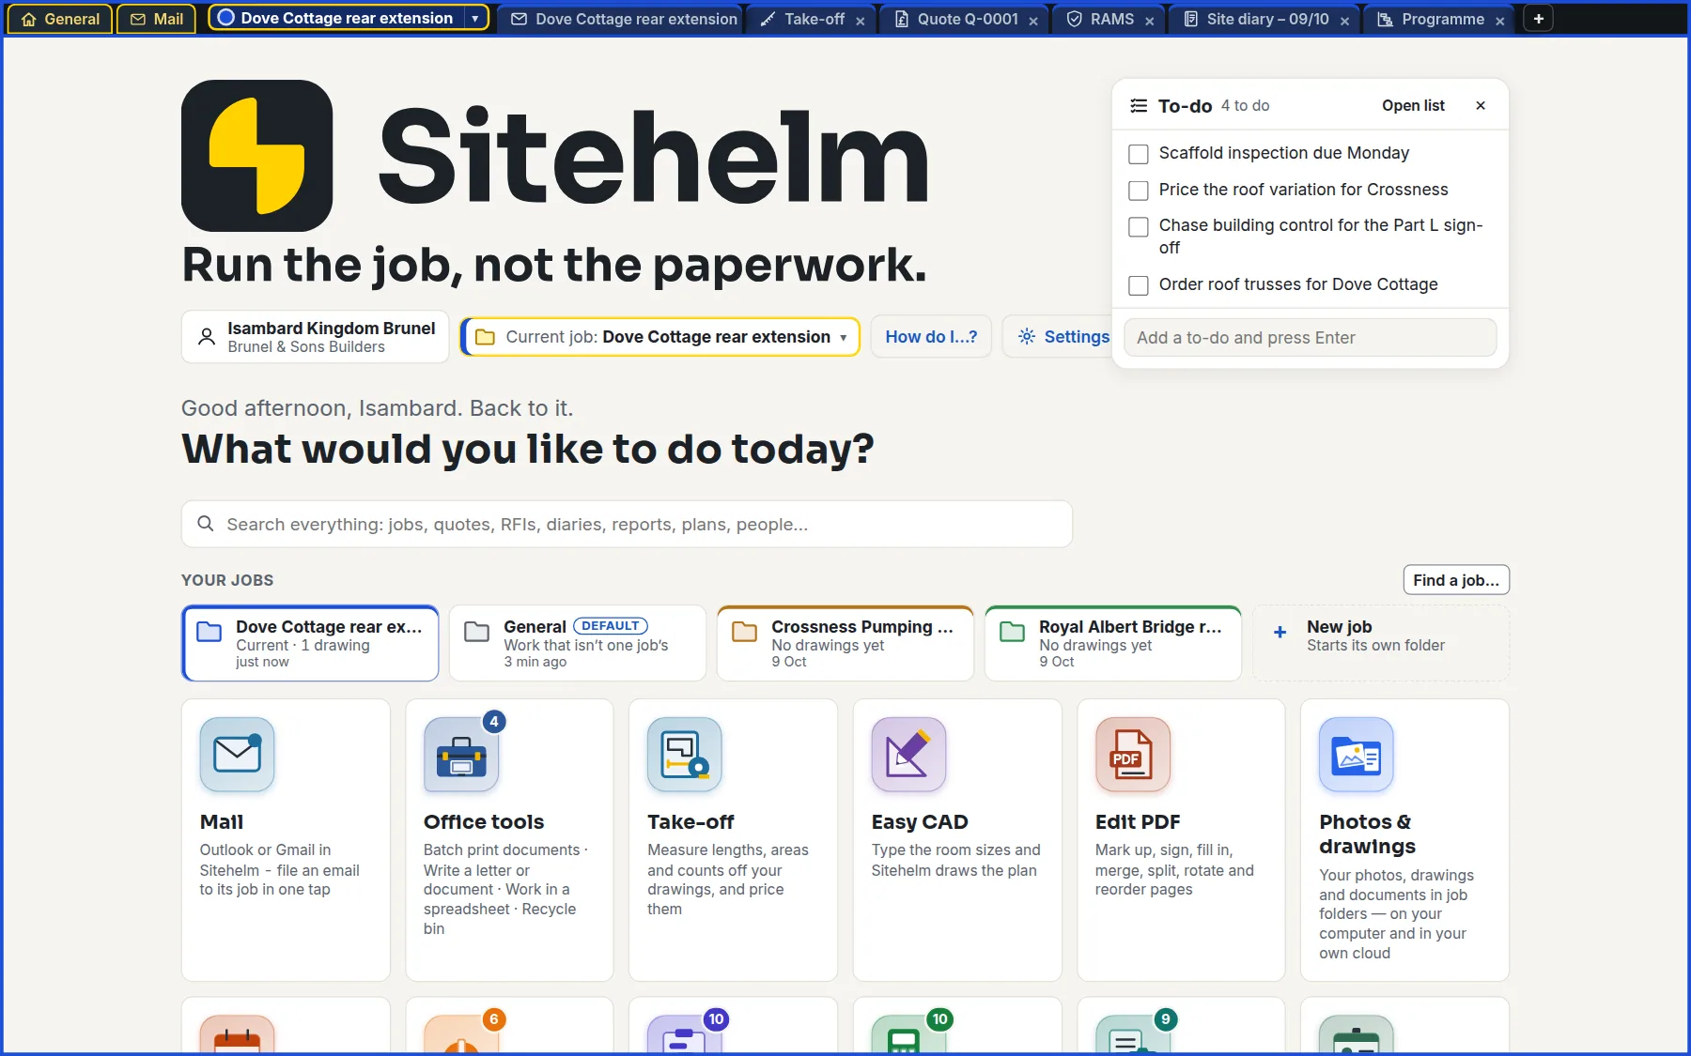Close the Programme tab
Image resolution: width=1691 pixels, height=1056 pixels.
(x=1500, y=21)
